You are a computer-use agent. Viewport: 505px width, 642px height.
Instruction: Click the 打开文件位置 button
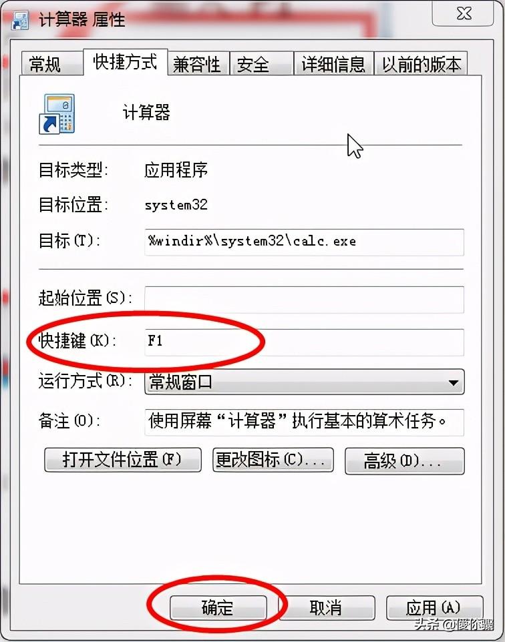[122, 460]
